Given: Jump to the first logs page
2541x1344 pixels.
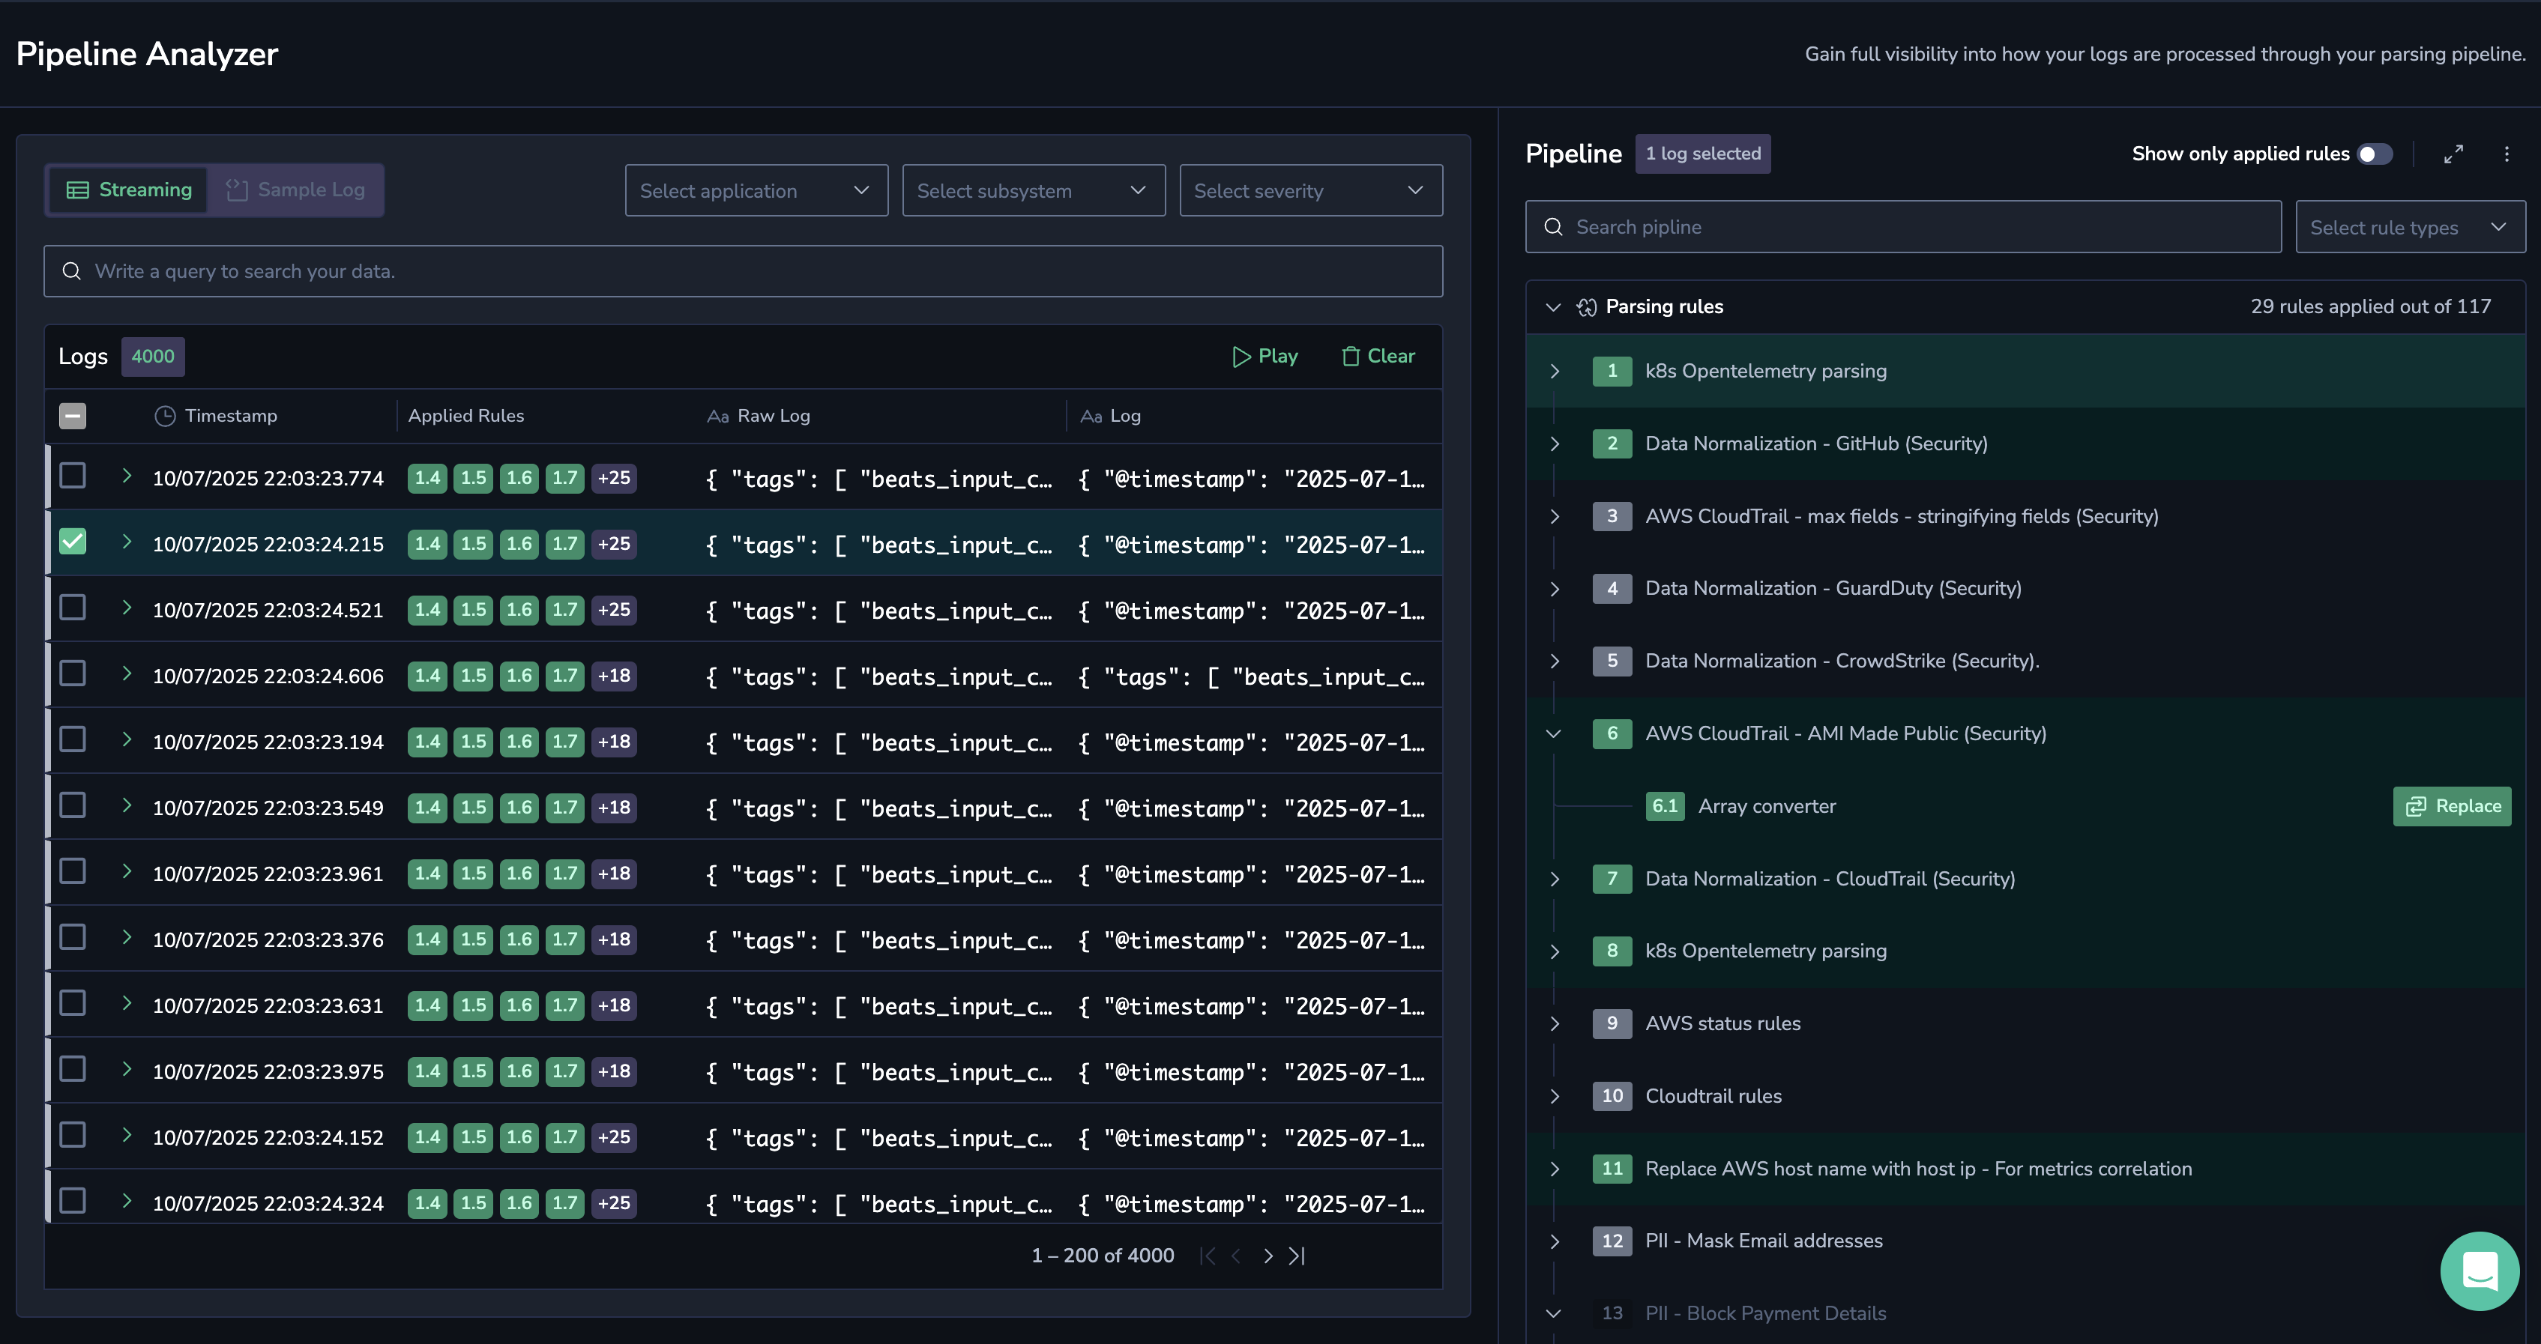Looking at the screenshot, I should click(1208, 1256).
